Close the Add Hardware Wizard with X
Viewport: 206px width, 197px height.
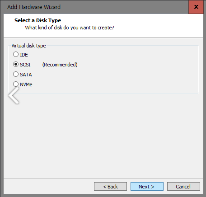pyautogui.click(x=196, y=7)
